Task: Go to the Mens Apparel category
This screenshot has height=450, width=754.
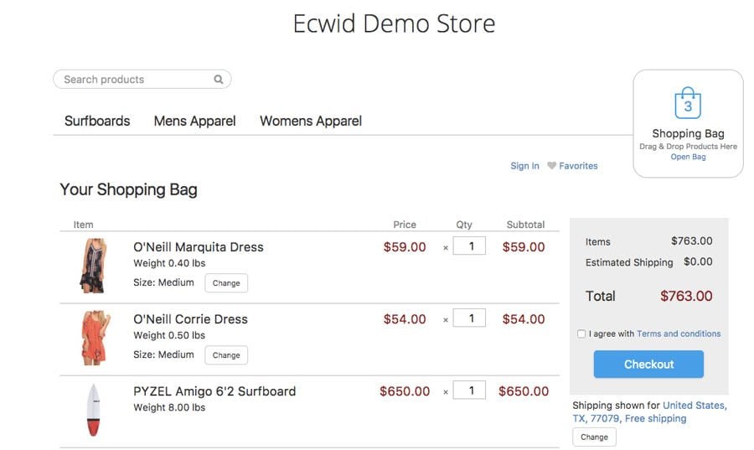Action: [194, 121]
